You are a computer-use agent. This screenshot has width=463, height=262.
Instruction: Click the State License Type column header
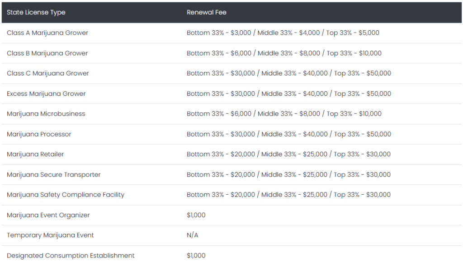36,13
